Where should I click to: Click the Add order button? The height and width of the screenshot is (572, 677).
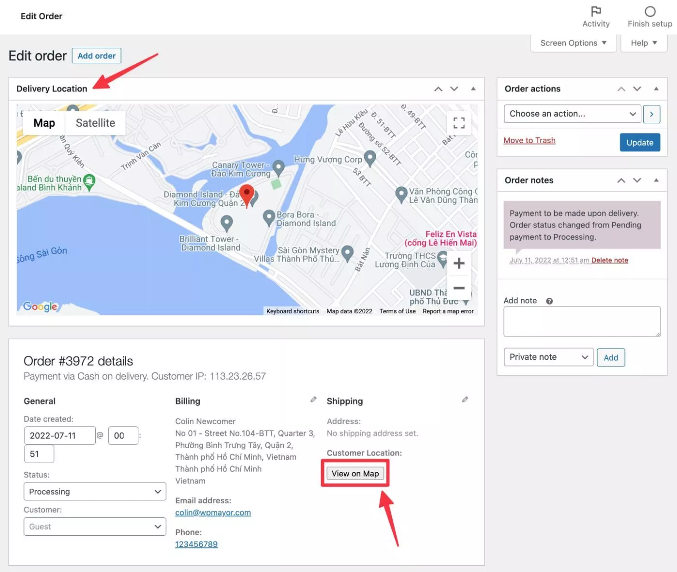97,56
